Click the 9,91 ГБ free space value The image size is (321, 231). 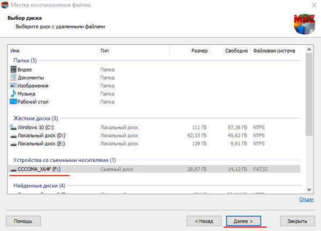point(239,144)
